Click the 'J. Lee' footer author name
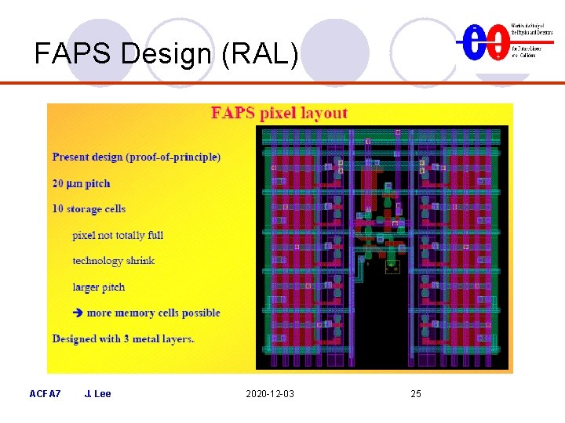Screen dimensions: 565x423 pos(97,394)
